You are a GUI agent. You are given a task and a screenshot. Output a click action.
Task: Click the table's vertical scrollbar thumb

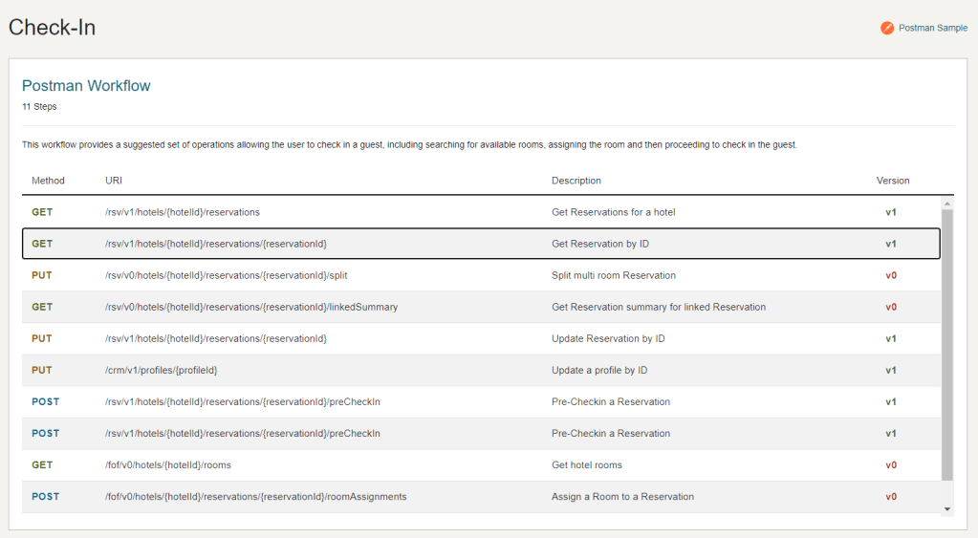(x=947, y=344)
